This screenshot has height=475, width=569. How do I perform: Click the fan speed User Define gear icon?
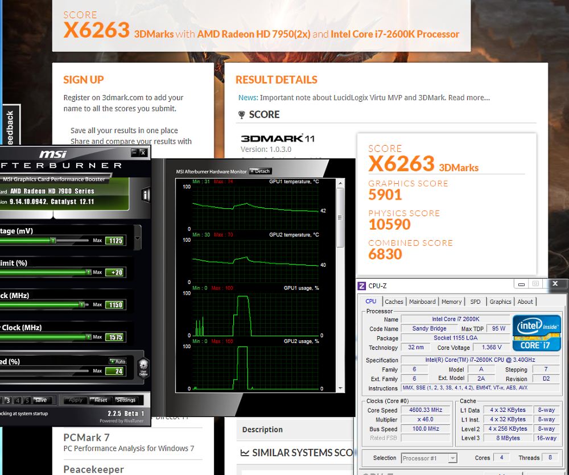pos(143,367)
